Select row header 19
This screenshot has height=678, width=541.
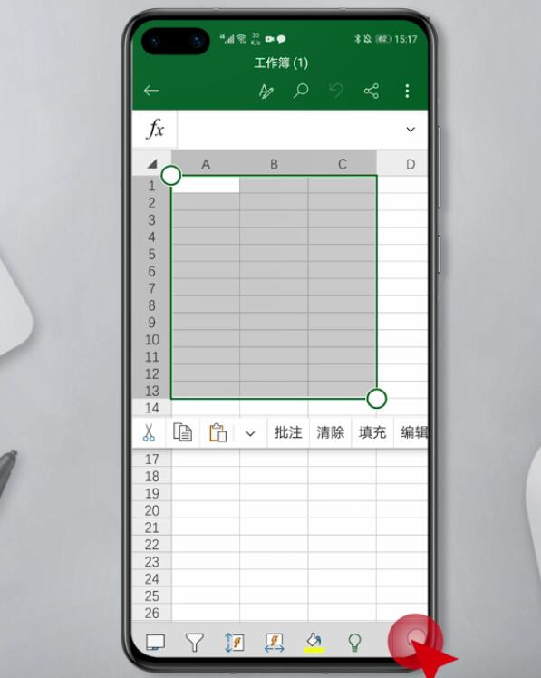[152, 493]
